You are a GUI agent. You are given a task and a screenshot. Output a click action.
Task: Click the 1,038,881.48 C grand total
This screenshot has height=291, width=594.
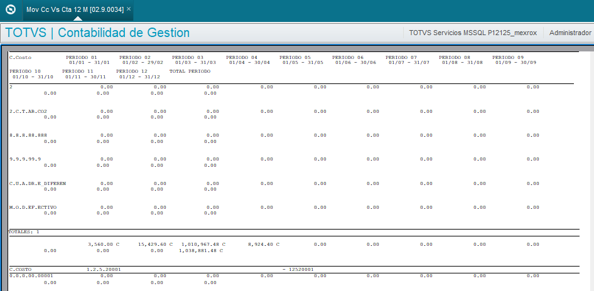point(201,250)
